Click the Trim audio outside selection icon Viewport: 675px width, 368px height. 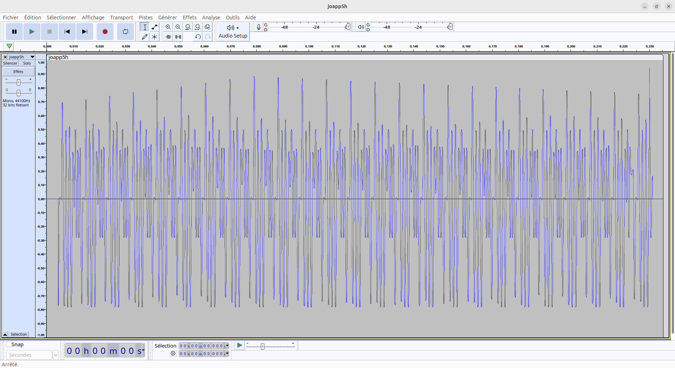(x=168, y=37)
